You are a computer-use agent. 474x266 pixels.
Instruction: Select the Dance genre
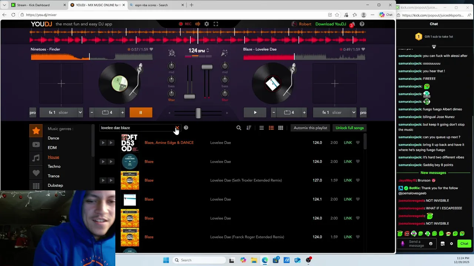53,138
